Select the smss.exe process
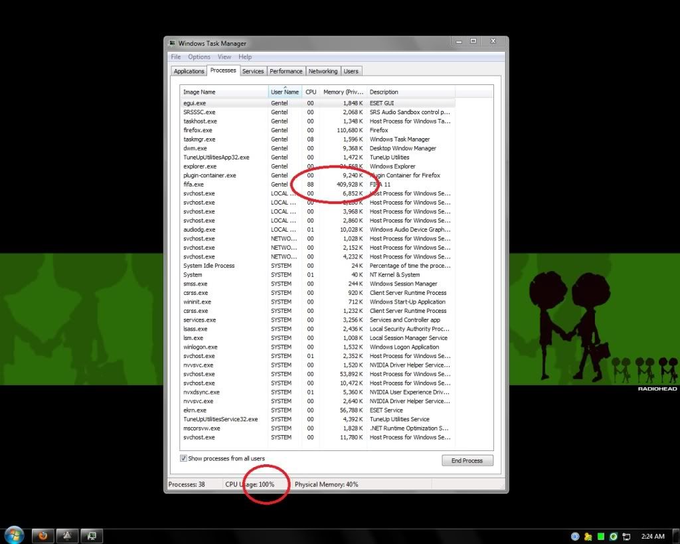Image resolution: width=680 pixels, height=544 pixels. tap(318, 284)
